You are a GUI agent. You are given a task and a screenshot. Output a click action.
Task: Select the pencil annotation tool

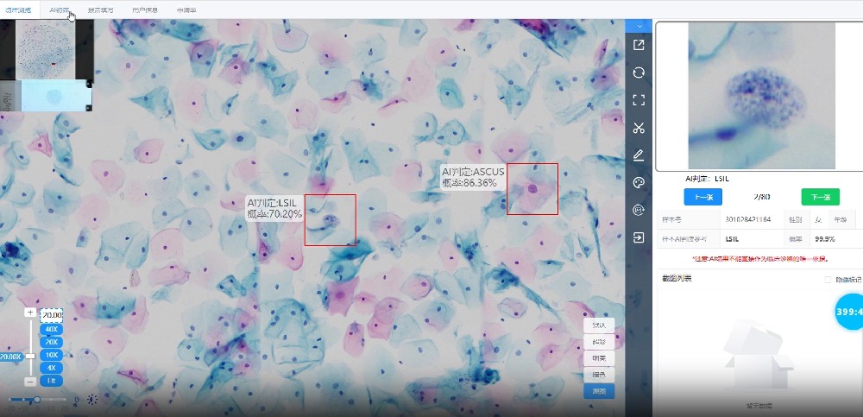coord(639,155)
